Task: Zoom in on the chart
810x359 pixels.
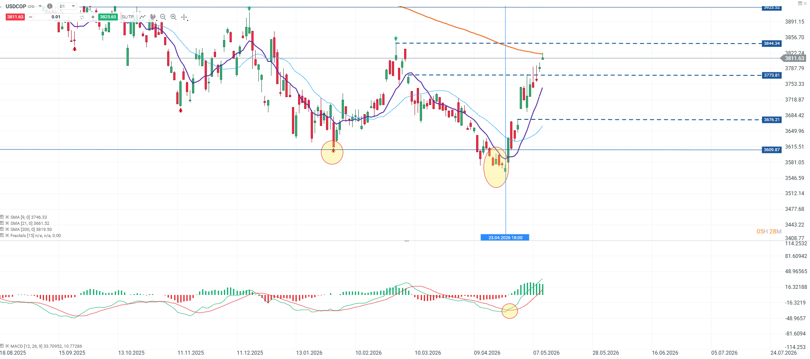Action: point(173,17)
